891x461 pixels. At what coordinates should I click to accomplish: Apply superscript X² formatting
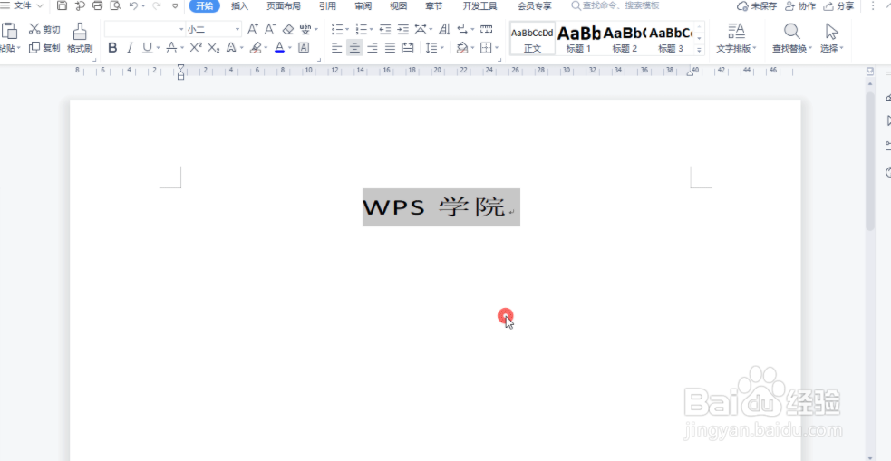(196, 48)
